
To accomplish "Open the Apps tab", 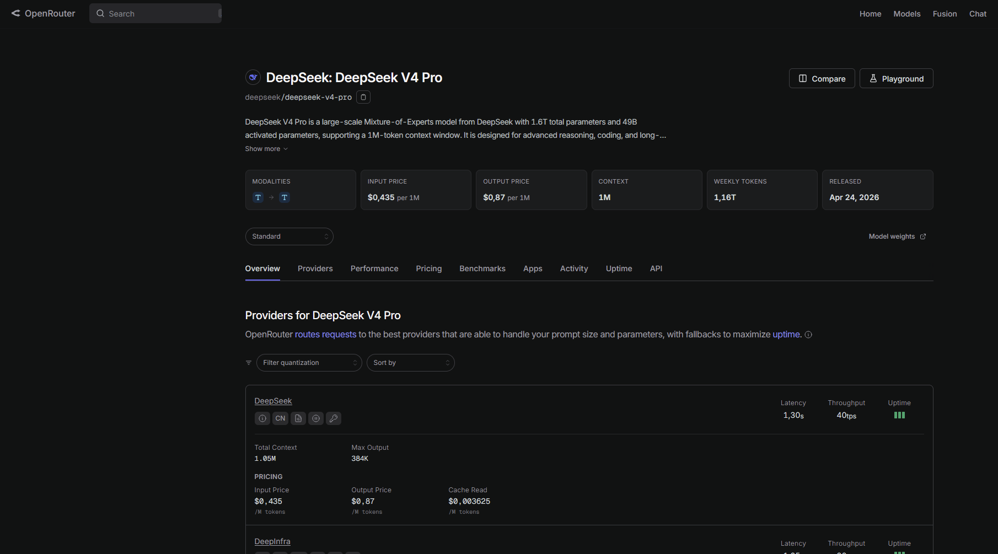I will (533, 268).
